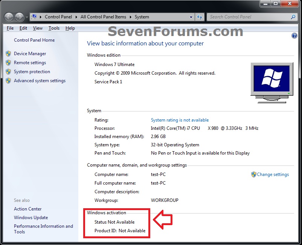Click the processor value Intel(R) Core(TM) i7
302x245 pixels.
[x=204, y=128]
